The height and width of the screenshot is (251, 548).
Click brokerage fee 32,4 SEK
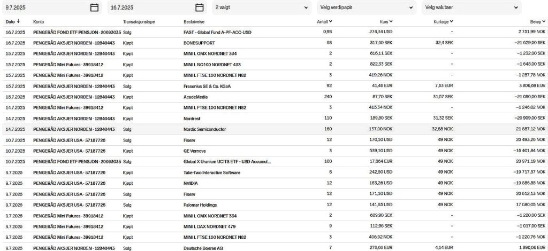444,43
